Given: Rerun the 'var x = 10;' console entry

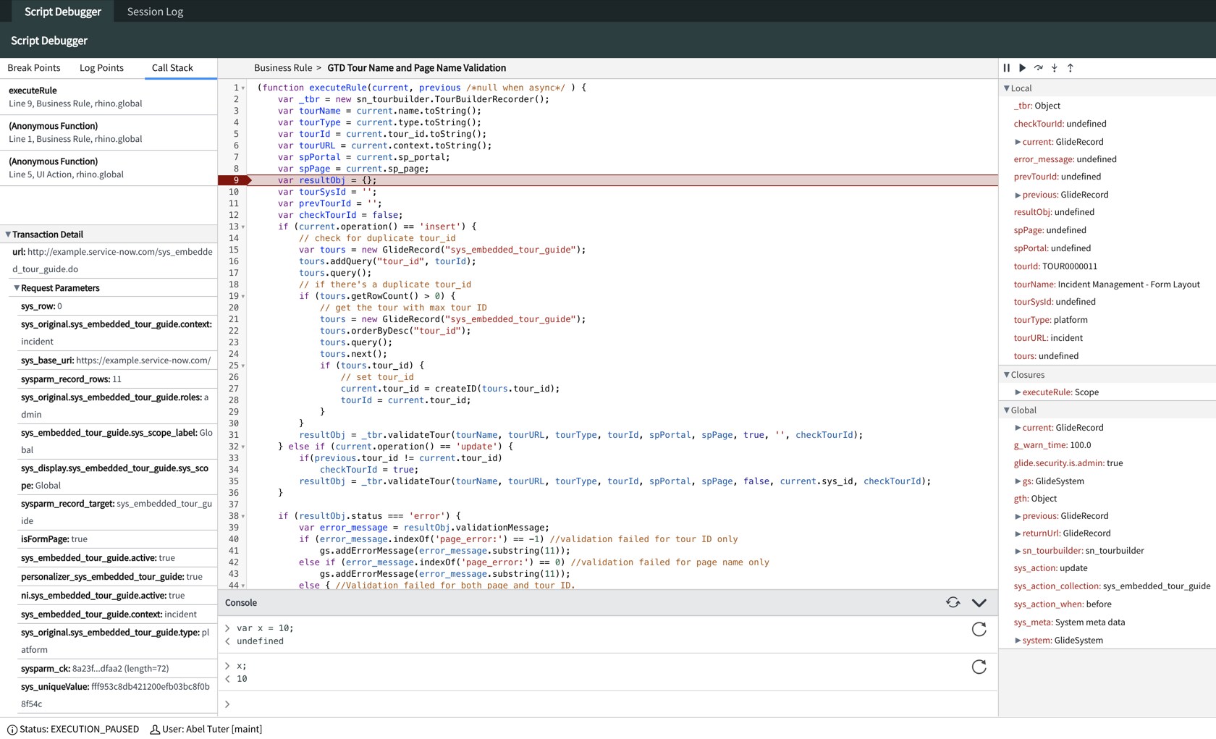Looking at the screenshot, I should (x=979, y=630).
